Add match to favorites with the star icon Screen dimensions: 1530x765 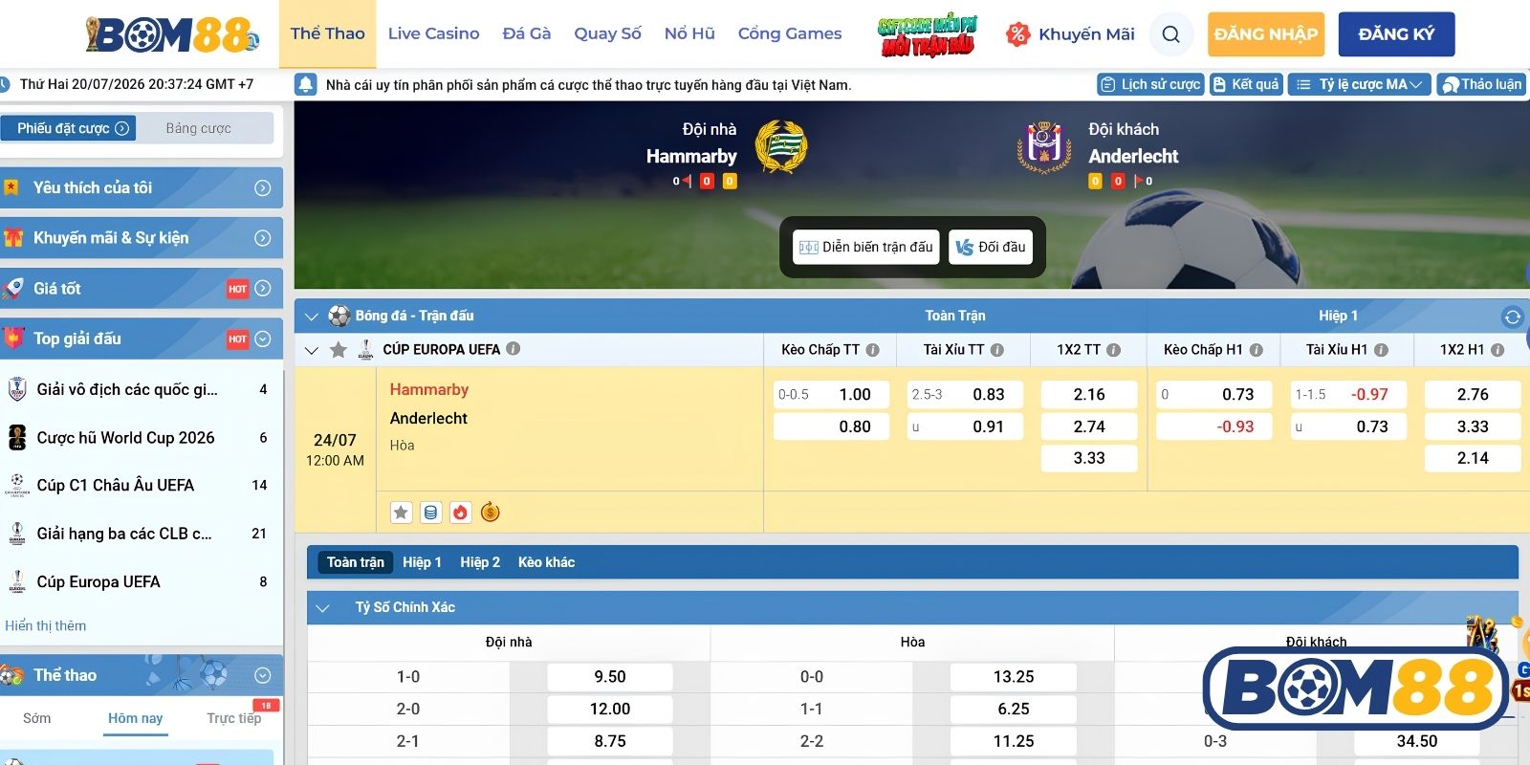coord(401,513)
